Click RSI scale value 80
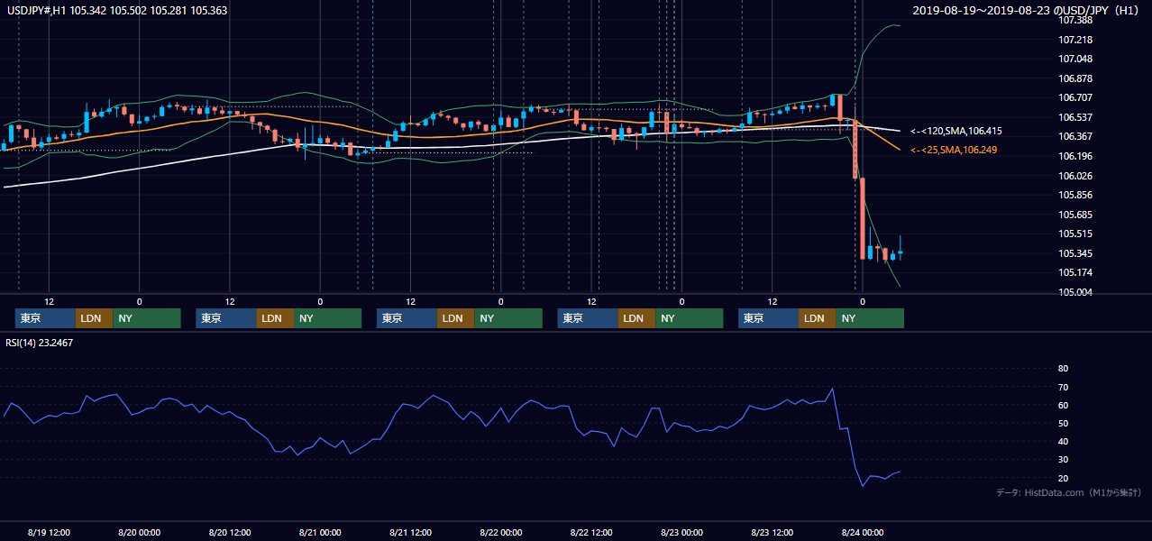The width and height of the screenshot is (1152, 541). coord(1063,369)
